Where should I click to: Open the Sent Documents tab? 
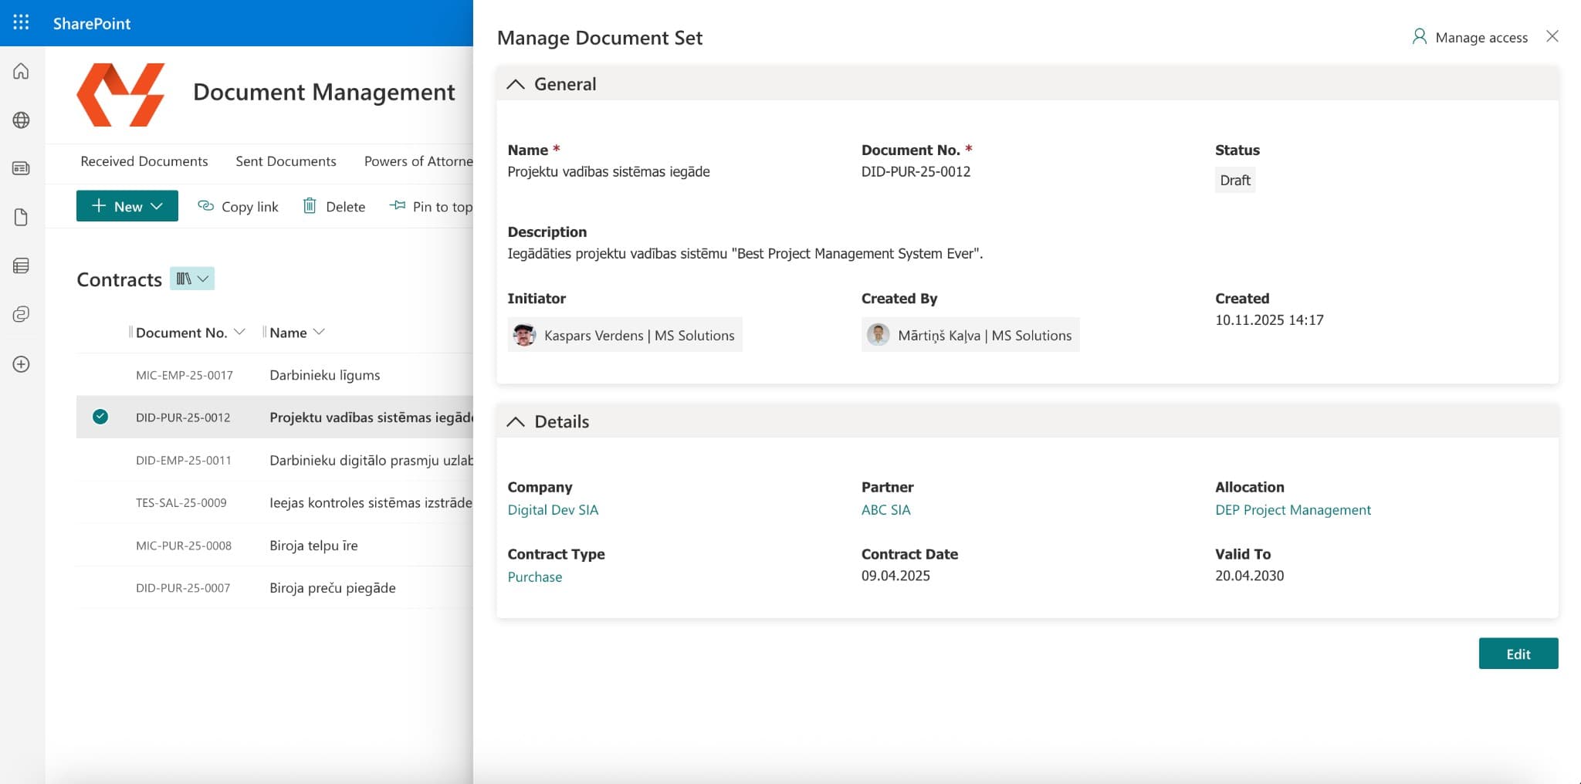(x=286, y=161)
